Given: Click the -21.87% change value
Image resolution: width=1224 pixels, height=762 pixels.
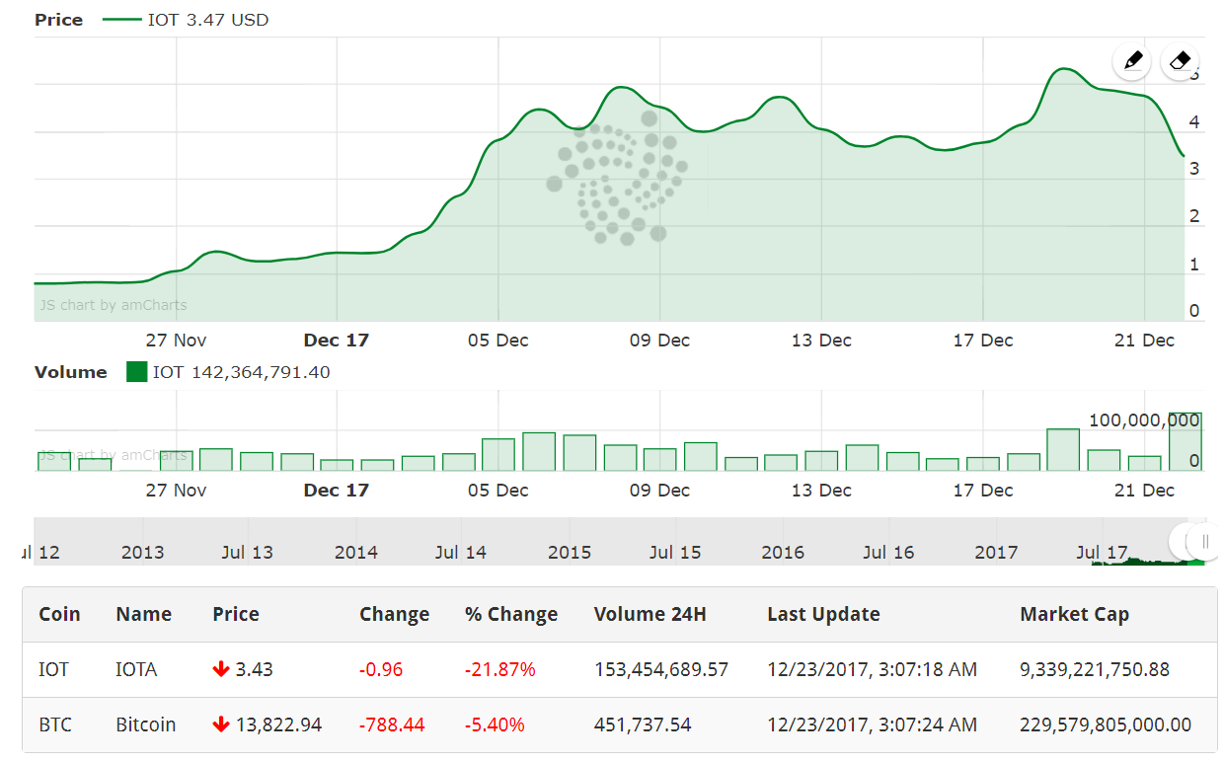Looking at the screenshot, I should tap(500, 670).
